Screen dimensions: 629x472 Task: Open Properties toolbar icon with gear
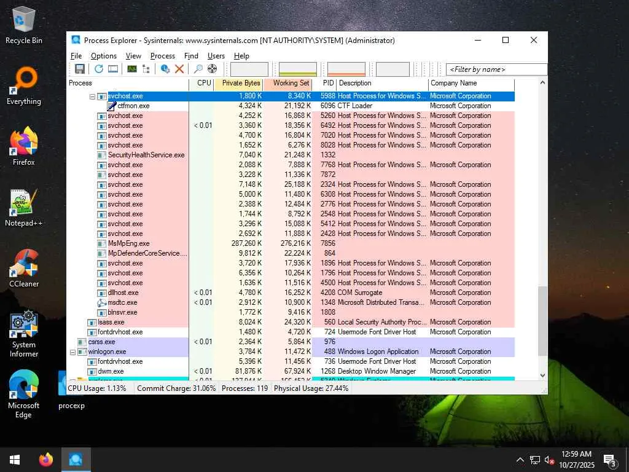pos(165,69)
